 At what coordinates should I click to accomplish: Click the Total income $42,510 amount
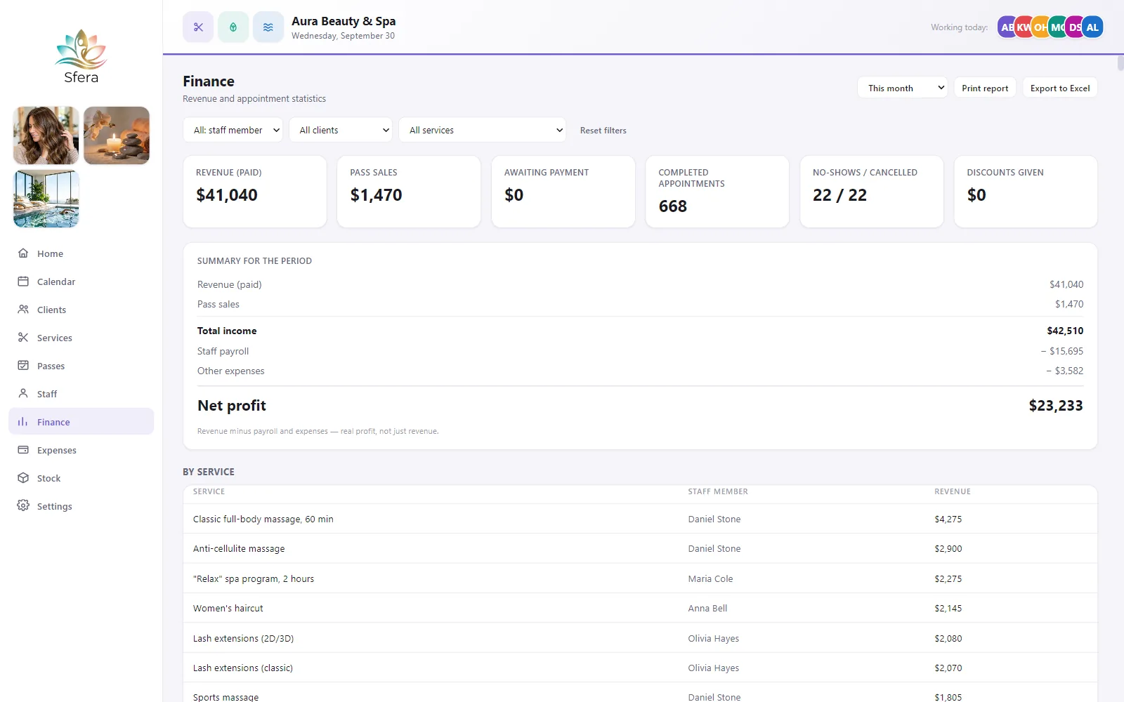point(1065,331)
